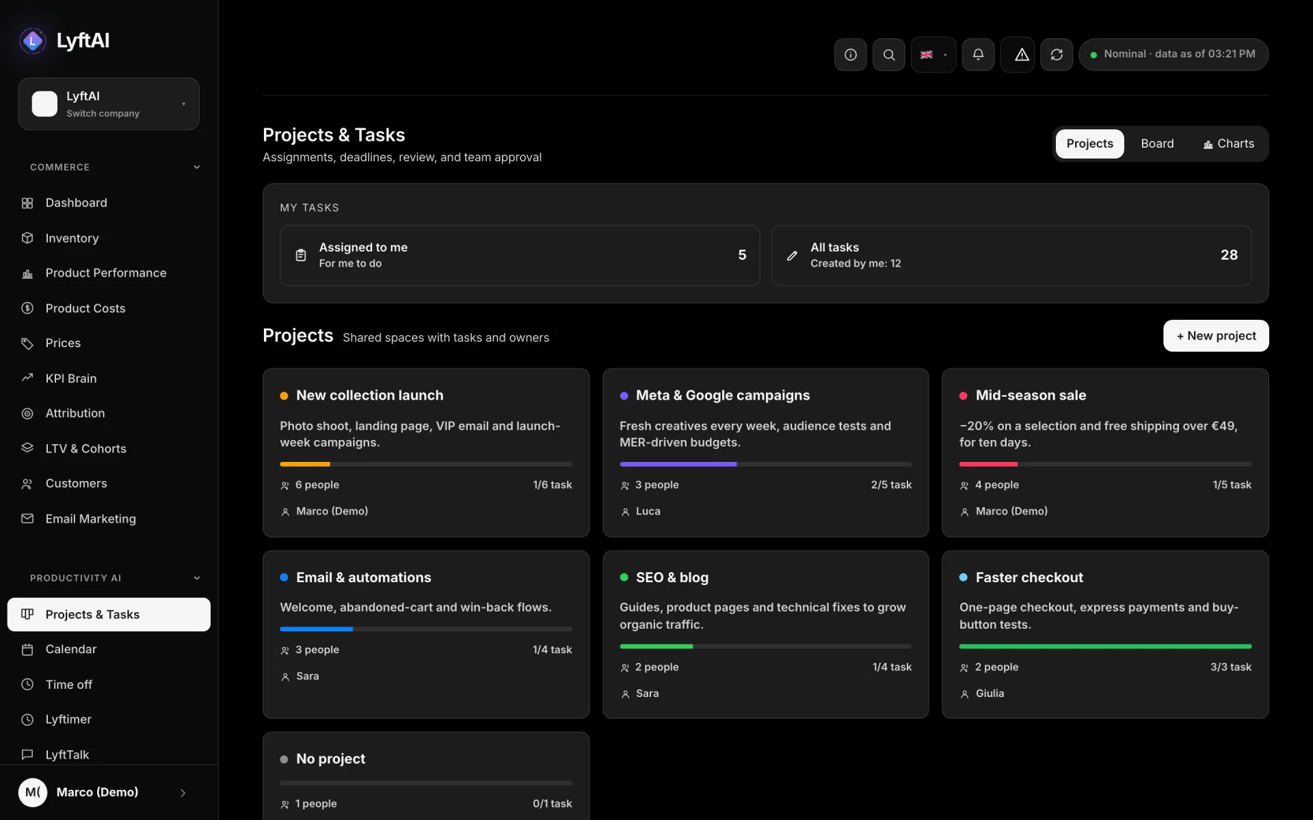Open the New collection launch project card
This screenshot has height=820, width=1313.
click(426, 453)
